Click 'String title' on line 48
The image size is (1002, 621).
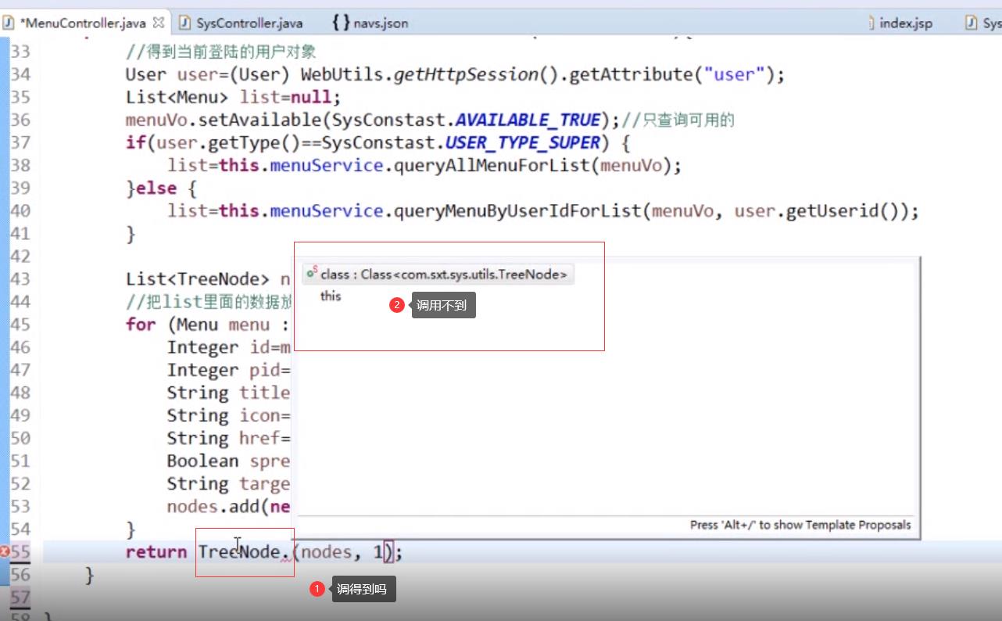click(x=228, y=393)
